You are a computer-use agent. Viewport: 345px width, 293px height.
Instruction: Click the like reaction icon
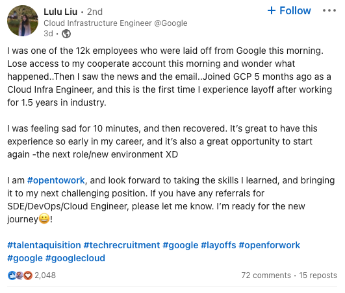pos(12,275)
